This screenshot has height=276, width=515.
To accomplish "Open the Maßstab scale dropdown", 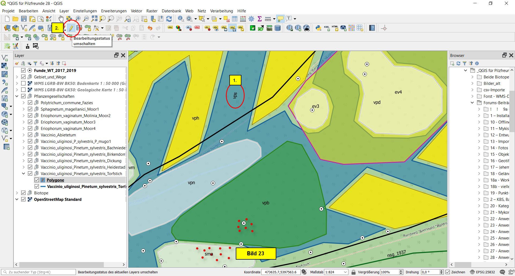I will 345,272.
